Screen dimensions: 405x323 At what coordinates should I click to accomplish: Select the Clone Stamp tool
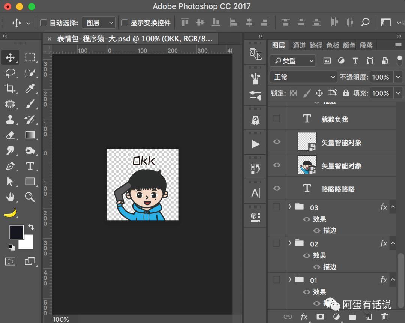click(x=10, y=119)
